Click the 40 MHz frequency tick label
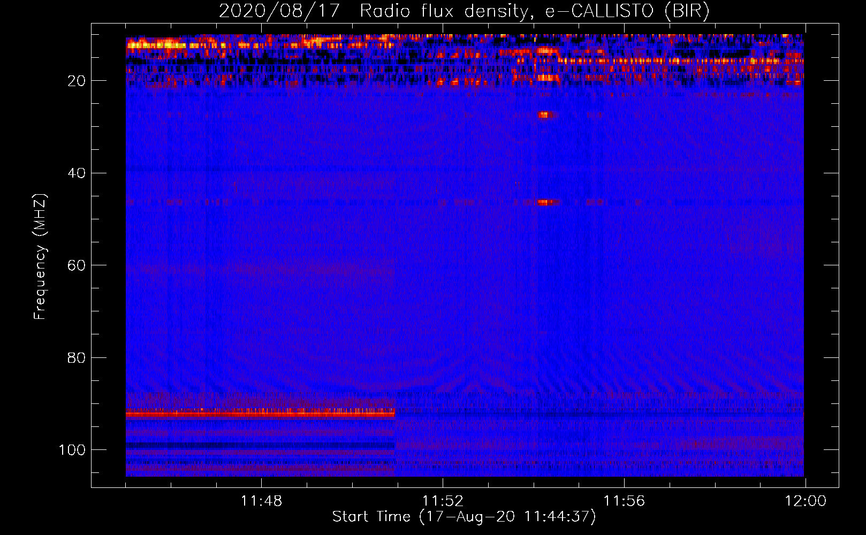866x535 pixels. click(77, 173)
